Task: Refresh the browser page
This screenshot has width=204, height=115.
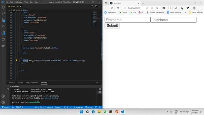Action: (112, 8)
